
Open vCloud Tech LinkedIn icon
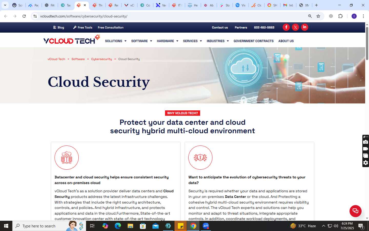pos(305,27)
